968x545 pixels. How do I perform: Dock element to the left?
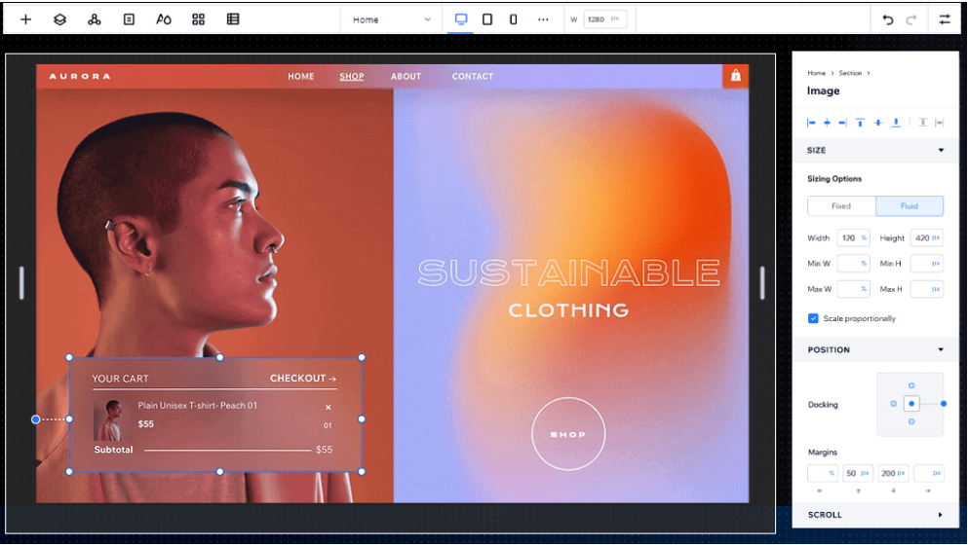click(893, 404)
